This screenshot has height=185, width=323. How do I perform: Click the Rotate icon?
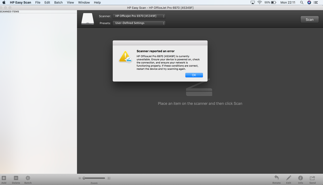(x=277, y=178)
